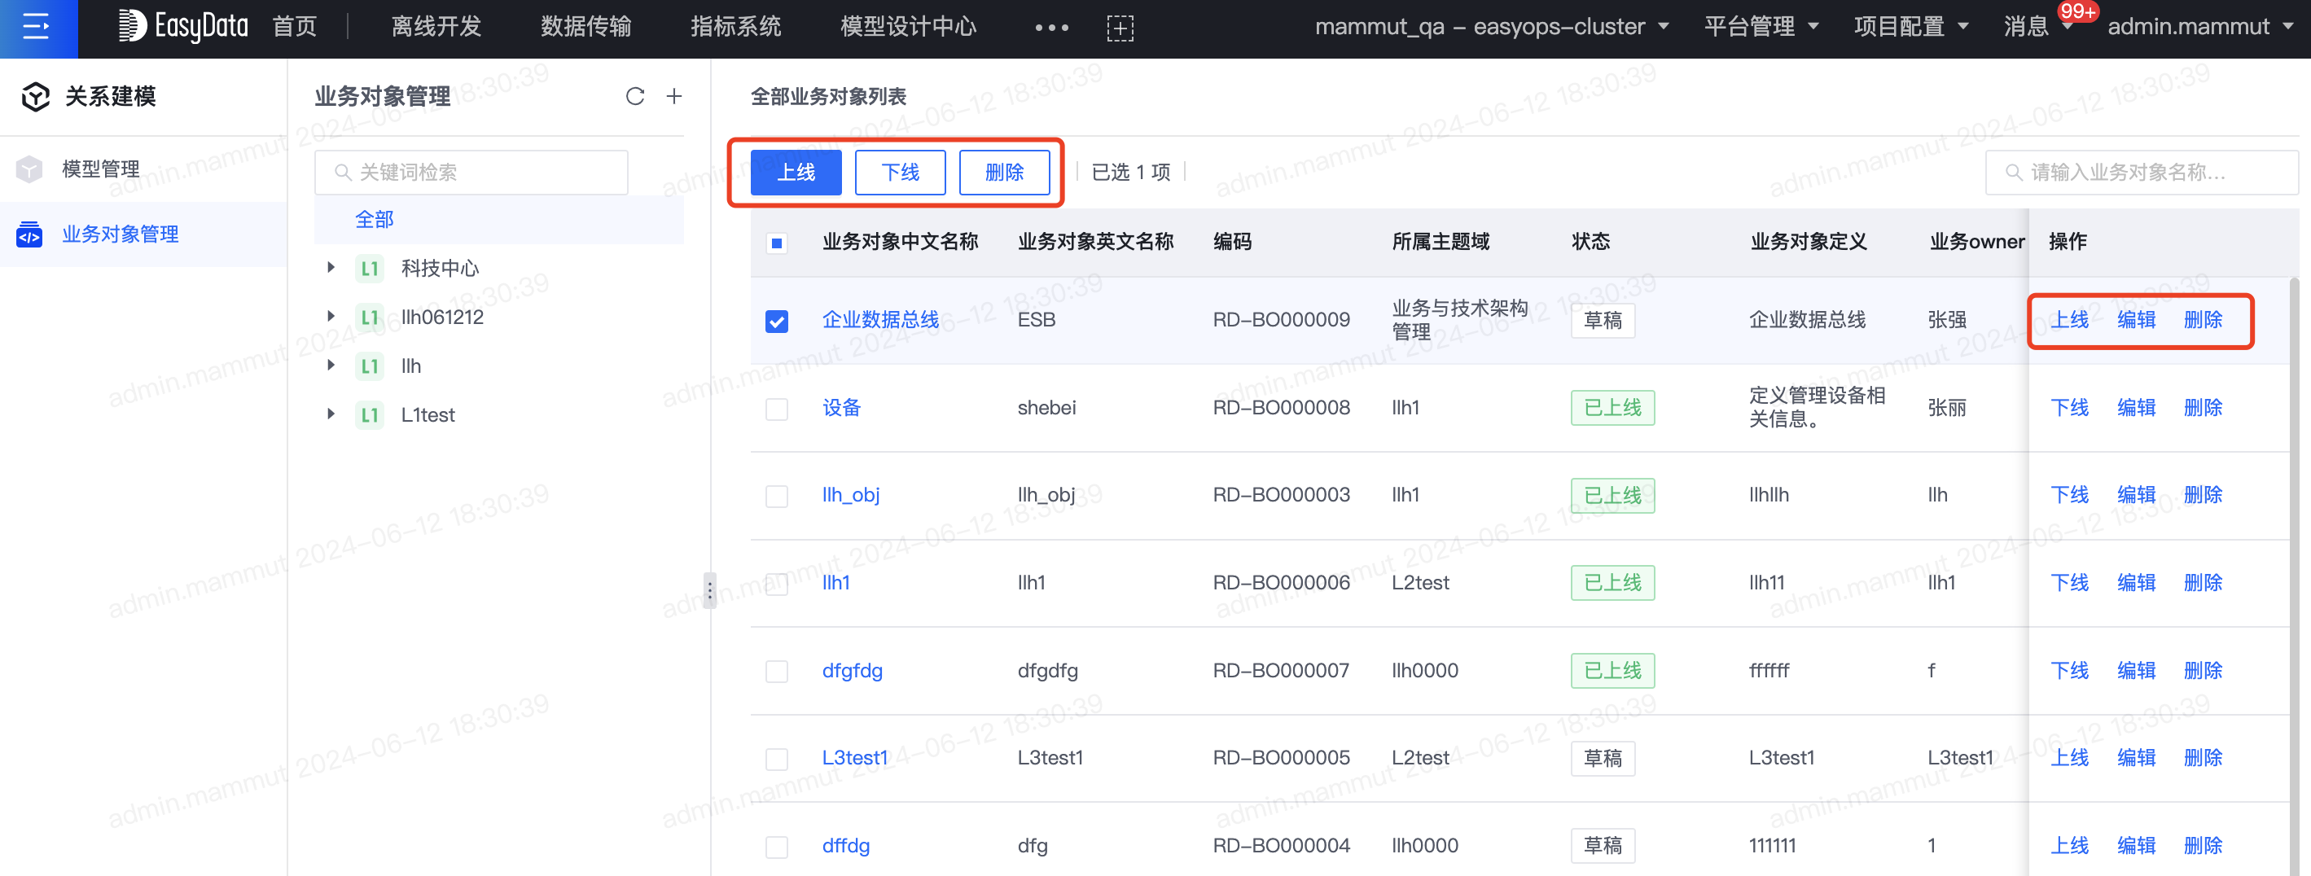Click the 删除 batch button
Viewport: 2311px width, 876px height.
point(1004,172)
